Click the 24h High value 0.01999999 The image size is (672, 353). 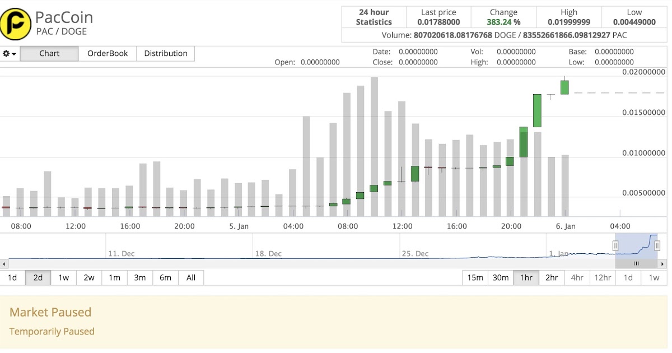[x=568, y=22]
